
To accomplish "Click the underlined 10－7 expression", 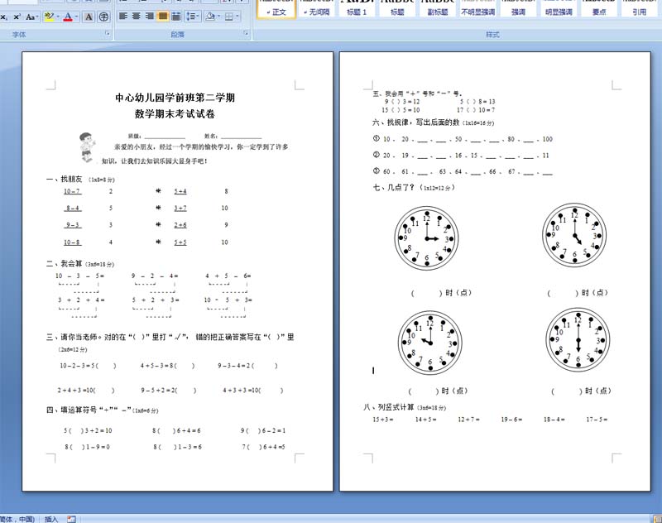I will tap(72, 191).
